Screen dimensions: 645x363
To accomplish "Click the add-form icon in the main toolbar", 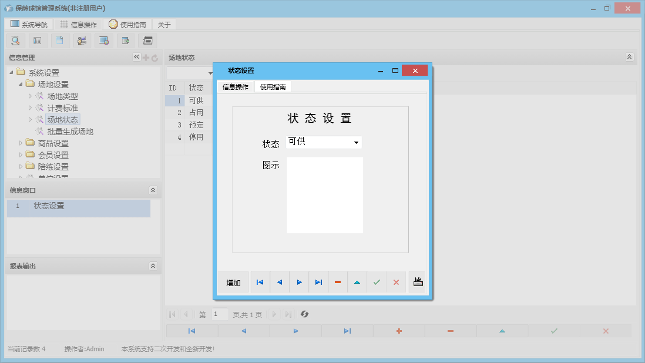I will (126, 40).
